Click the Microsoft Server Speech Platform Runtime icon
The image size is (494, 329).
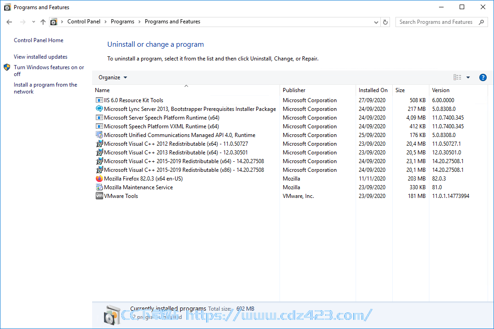coord(99,118)
